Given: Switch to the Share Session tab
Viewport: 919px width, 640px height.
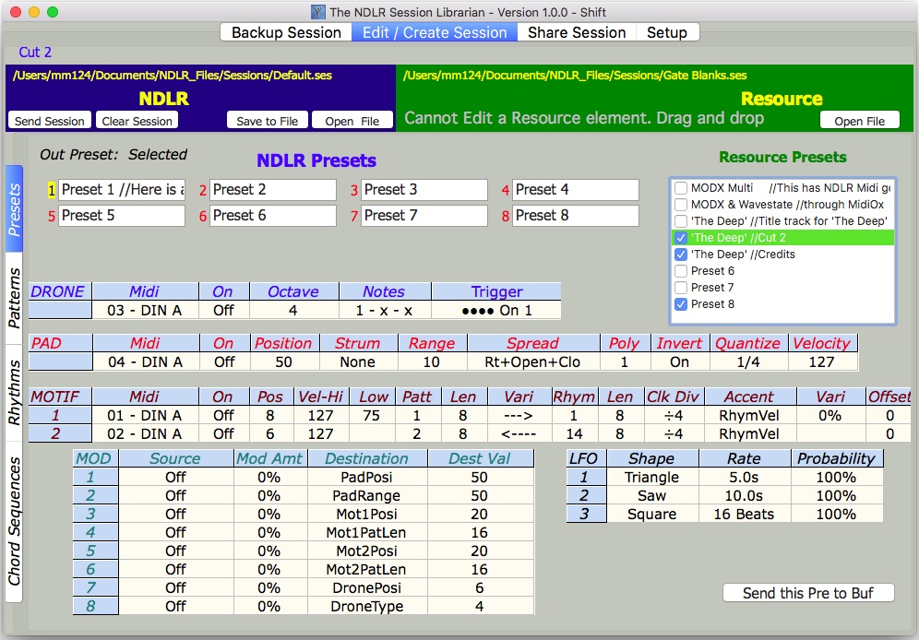Looking at the screenshot, I should 576,32.
